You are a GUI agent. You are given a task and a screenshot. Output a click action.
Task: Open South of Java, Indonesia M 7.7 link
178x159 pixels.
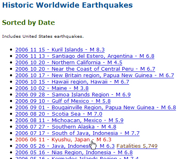pos(77,133)
